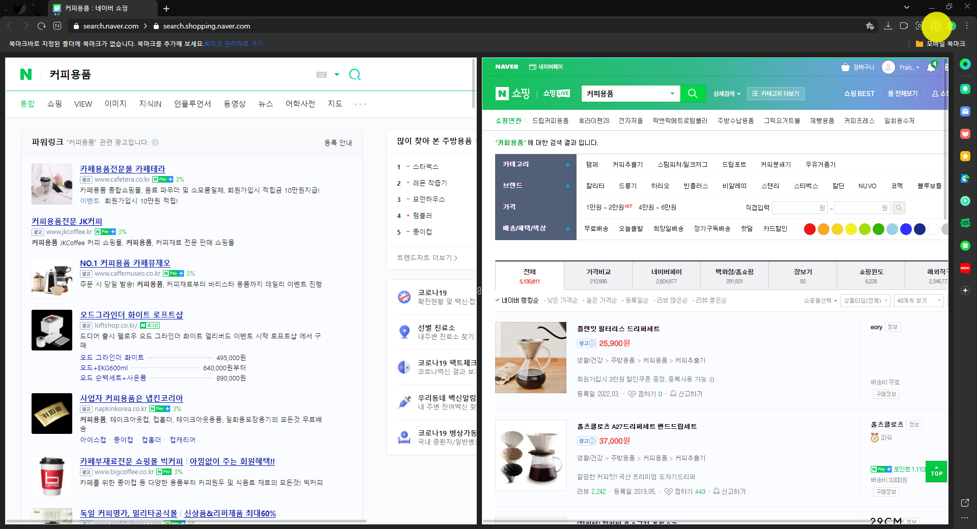Screen dimensions: 977x529
Task: Open the green bell sidebar panel icon
Action: click(965, 89)
